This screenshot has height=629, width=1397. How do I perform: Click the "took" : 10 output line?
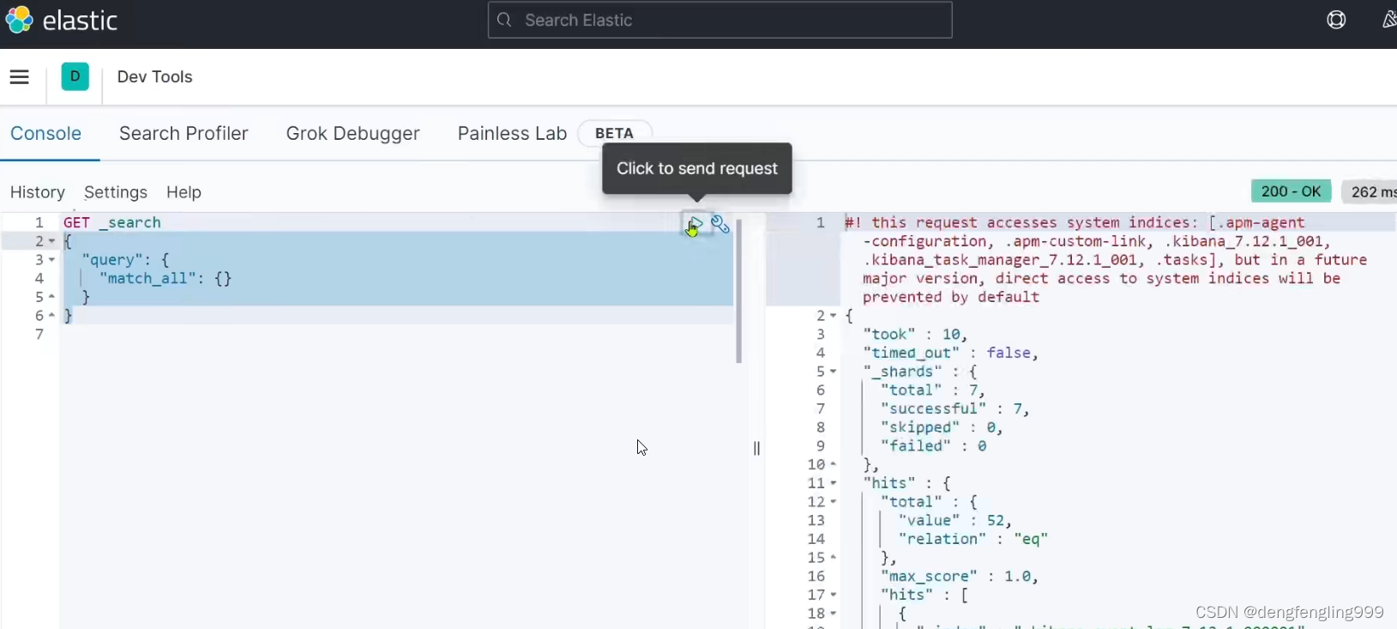915,334
